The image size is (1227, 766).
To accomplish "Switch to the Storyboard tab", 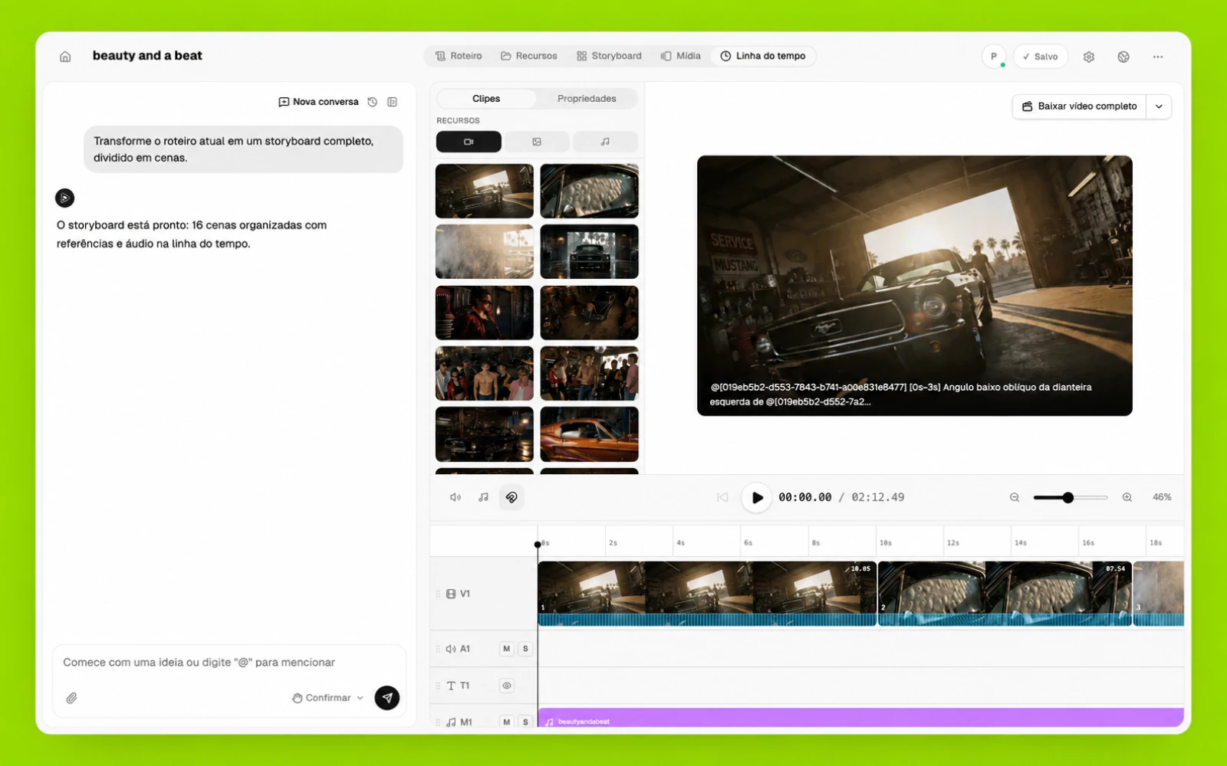I will [609, 56].
